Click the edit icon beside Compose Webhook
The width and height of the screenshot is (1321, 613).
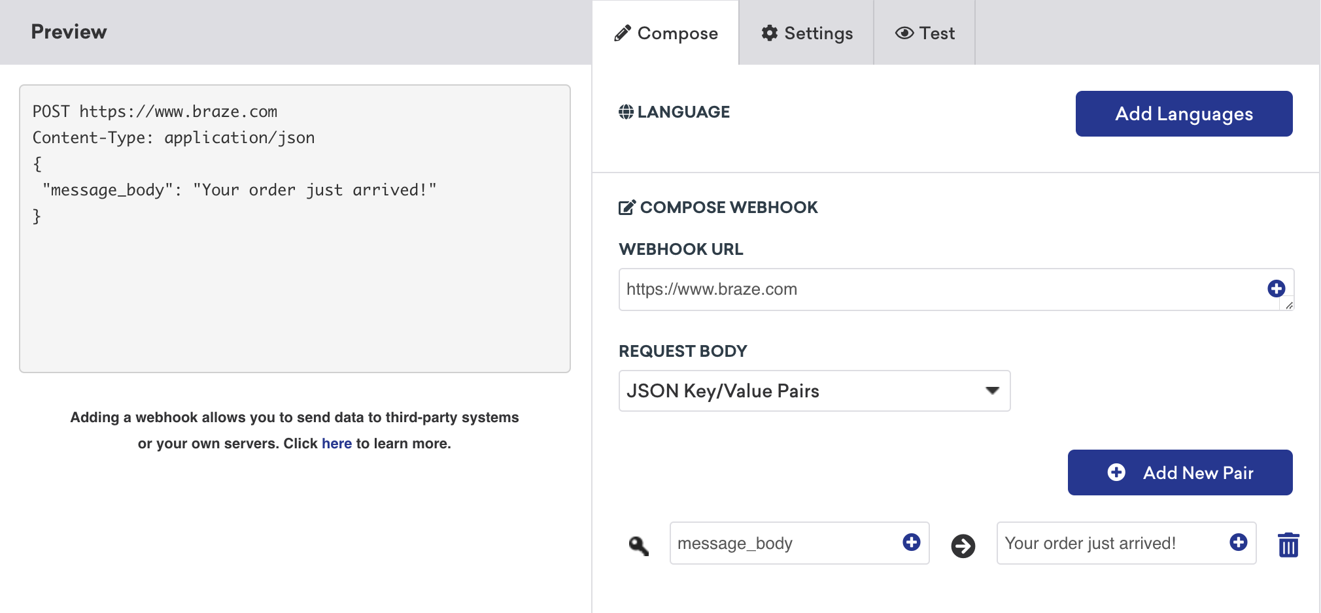pyautogui.click(x=626, y=208)
